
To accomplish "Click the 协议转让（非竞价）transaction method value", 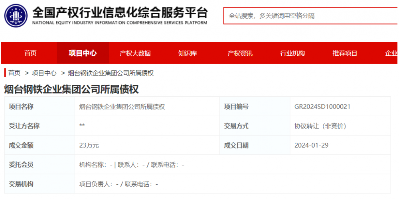I will pyautogui.click(x=320, y=126).
